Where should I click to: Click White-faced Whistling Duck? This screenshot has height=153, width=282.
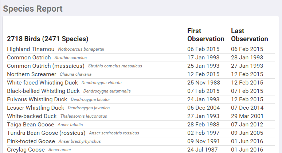(x=42, y=83)
